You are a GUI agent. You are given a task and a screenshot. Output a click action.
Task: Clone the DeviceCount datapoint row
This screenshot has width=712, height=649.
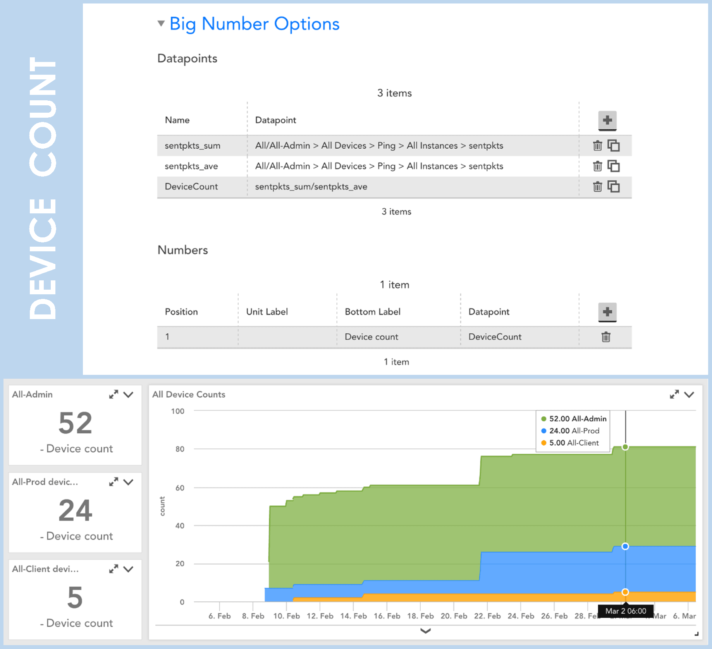614,187
